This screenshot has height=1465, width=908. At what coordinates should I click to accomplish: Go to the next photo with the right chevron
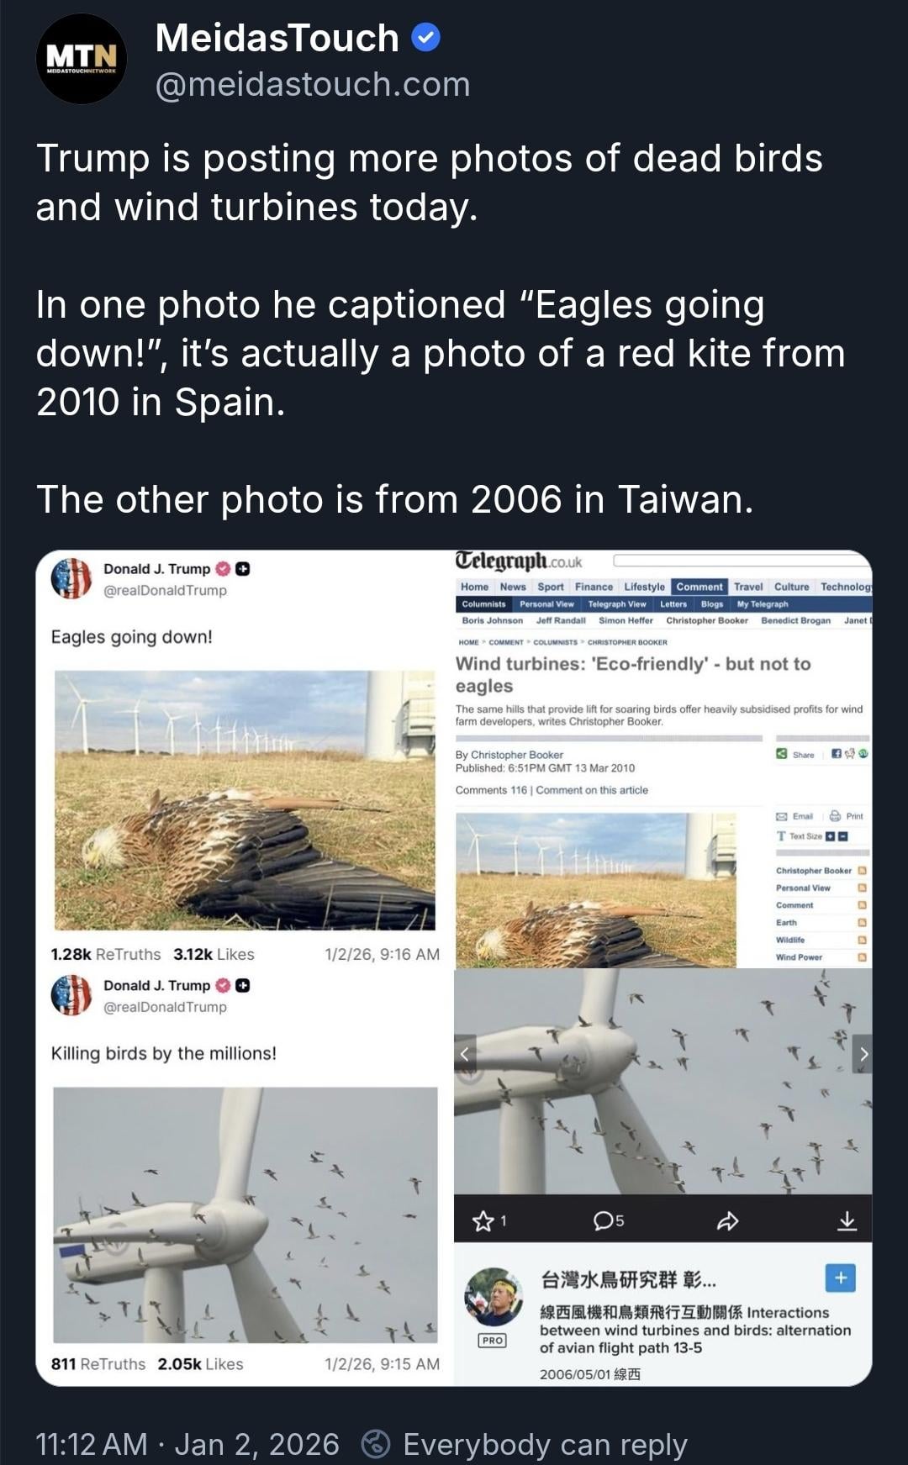pos(863,1054)
